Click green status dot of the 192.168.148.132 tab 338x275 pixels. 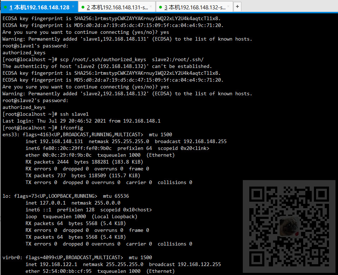(160, 7)
